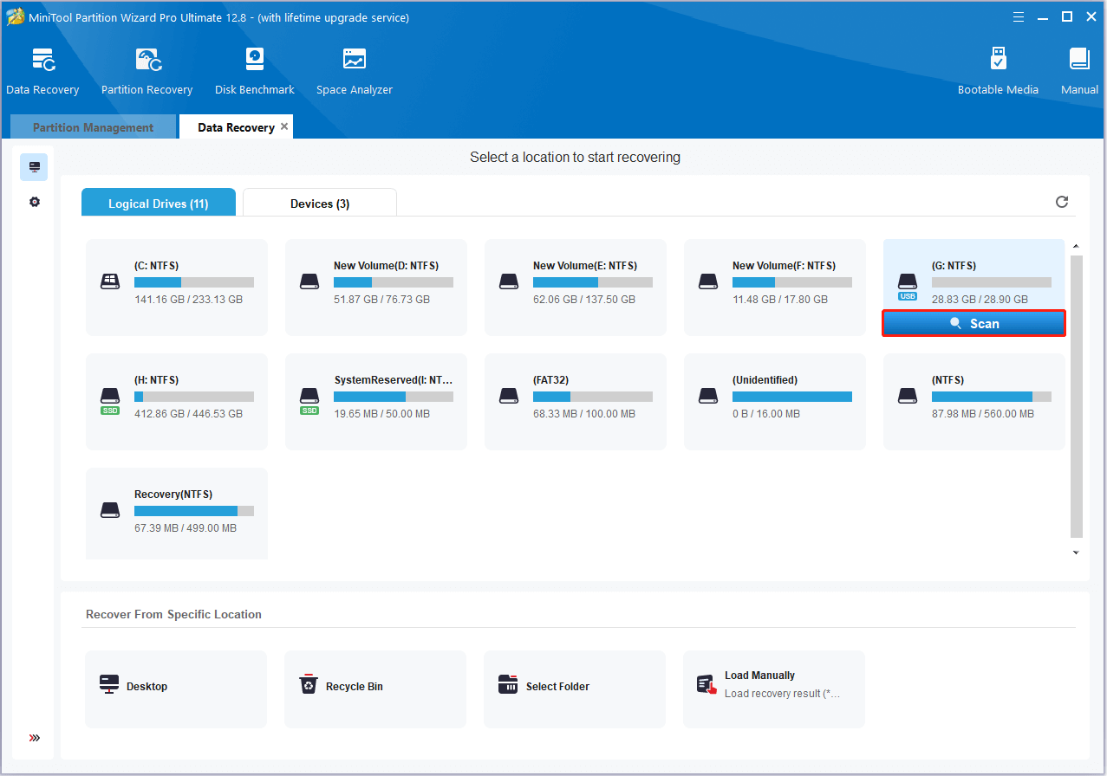The width and height of the screenshot is (1107, 776).
Task: Select the C: NTFS drive icon
Action: [110, 281]
